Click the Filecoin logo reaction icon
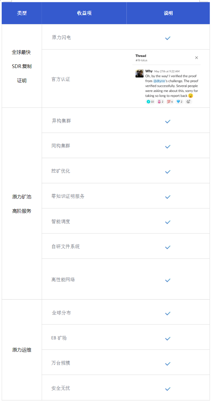 click(x=149, y=101)
